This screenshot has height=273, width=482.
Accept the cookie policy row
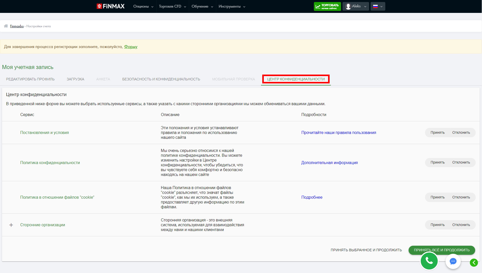coord(437,197)
